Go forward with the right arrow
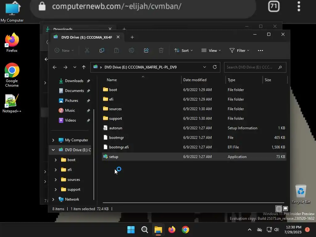This screenshot has height=237, width=316. 65,67
